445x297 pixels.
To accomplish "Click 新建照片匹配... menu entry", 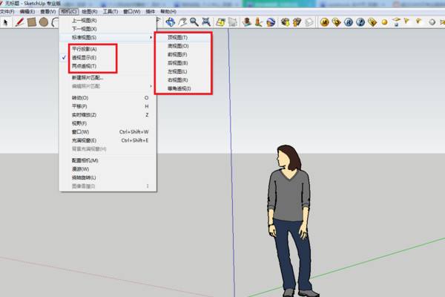I will tap(88, 77).
